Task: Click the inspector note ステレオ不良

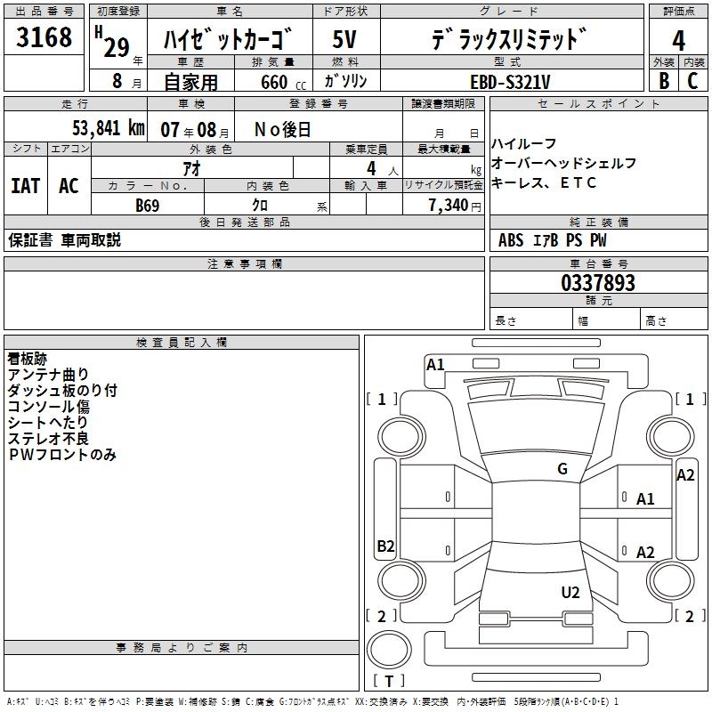Action: tap(48, 438)
